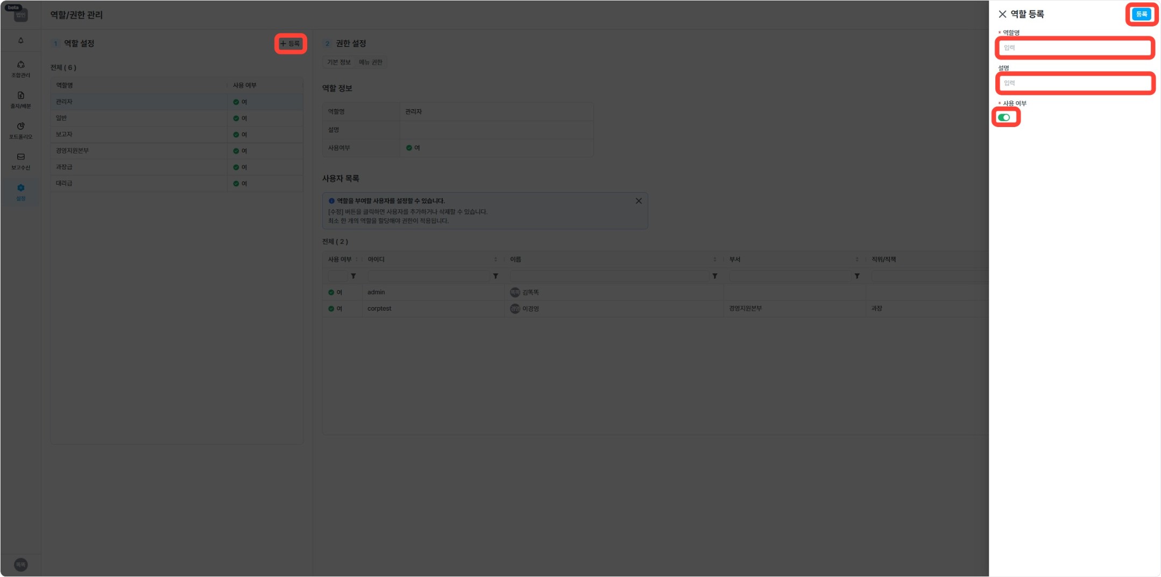The height and width of the screenshot is (577, 1161).
Task: Open 출자/배분 from the left sidebar
Action: click(20, 100)
